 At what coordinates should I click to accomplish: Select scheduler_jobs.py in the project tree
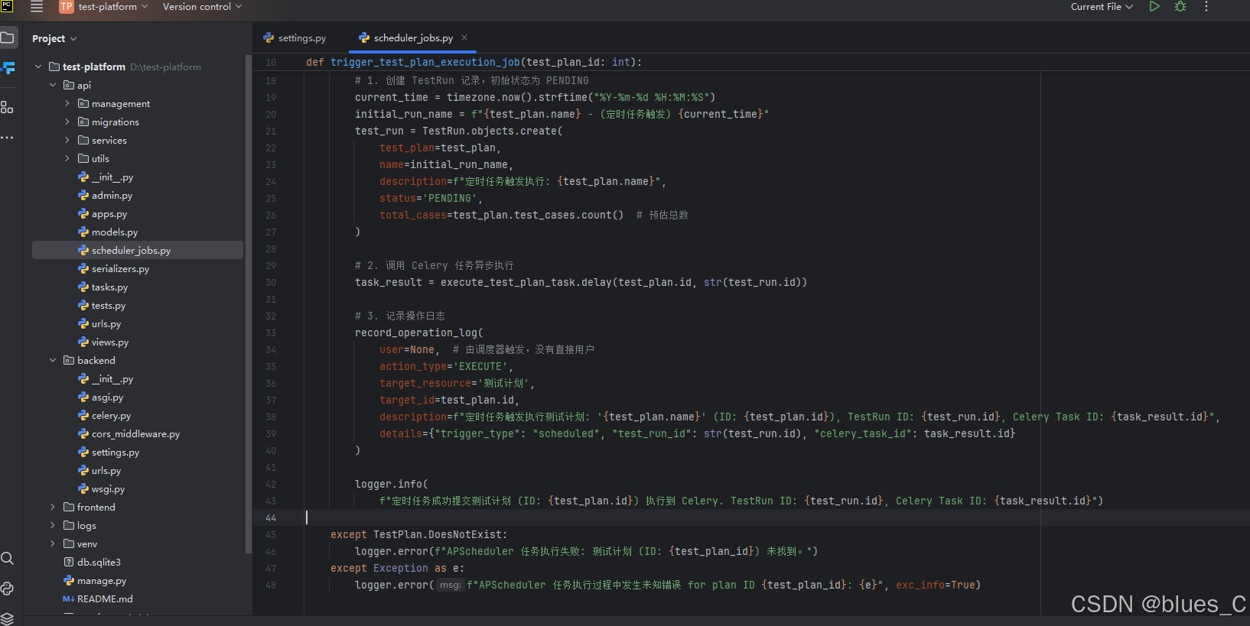coord(138,250)
